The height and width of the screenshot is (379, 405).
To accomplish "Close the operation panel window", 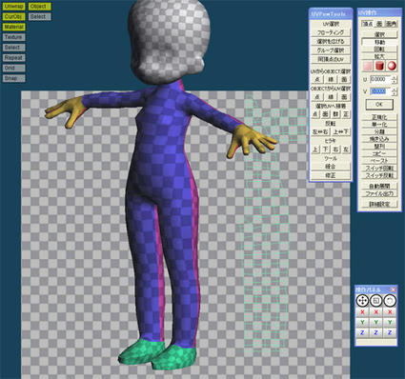I will coord(394,289).
